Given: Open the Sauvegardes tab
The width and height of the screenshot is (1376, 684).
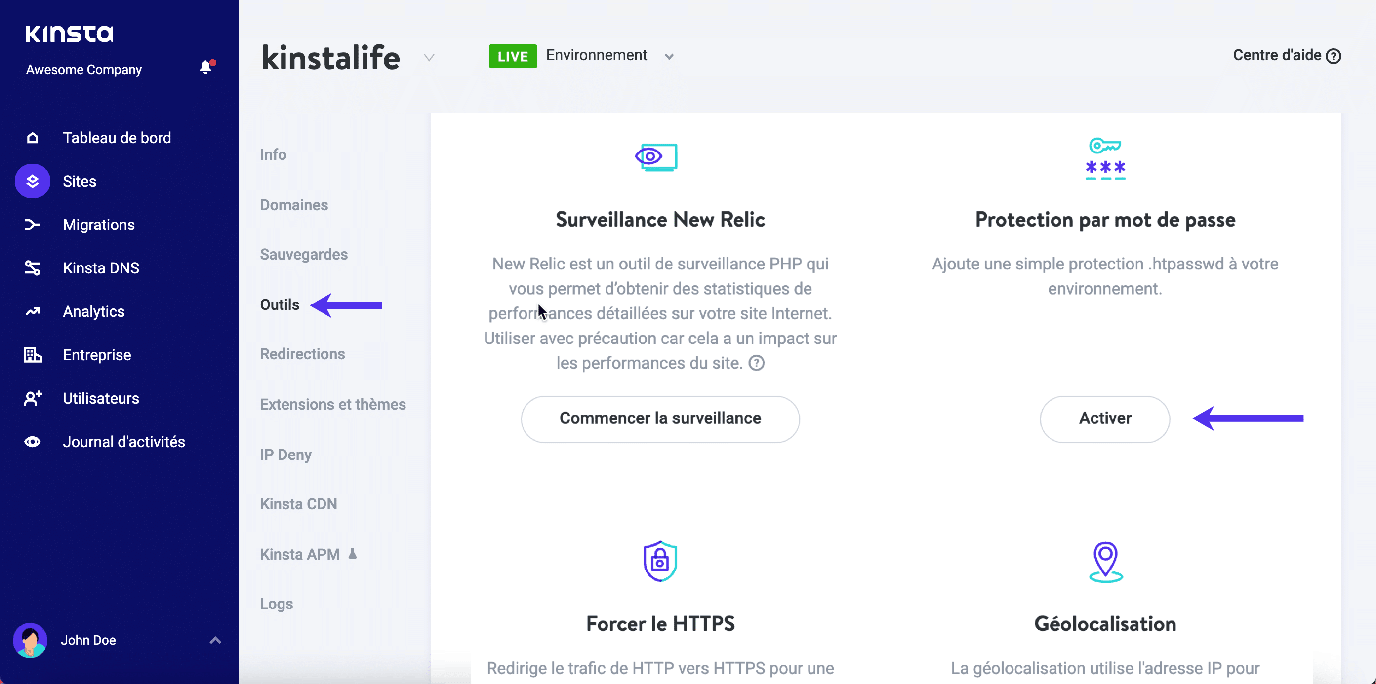Looking at the screenshot, I should [303, 255].
